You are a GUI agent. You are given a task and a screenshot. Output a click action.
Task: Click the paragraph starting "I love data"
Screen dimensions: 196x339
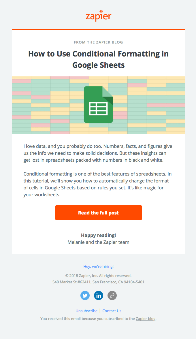[98, 153]
